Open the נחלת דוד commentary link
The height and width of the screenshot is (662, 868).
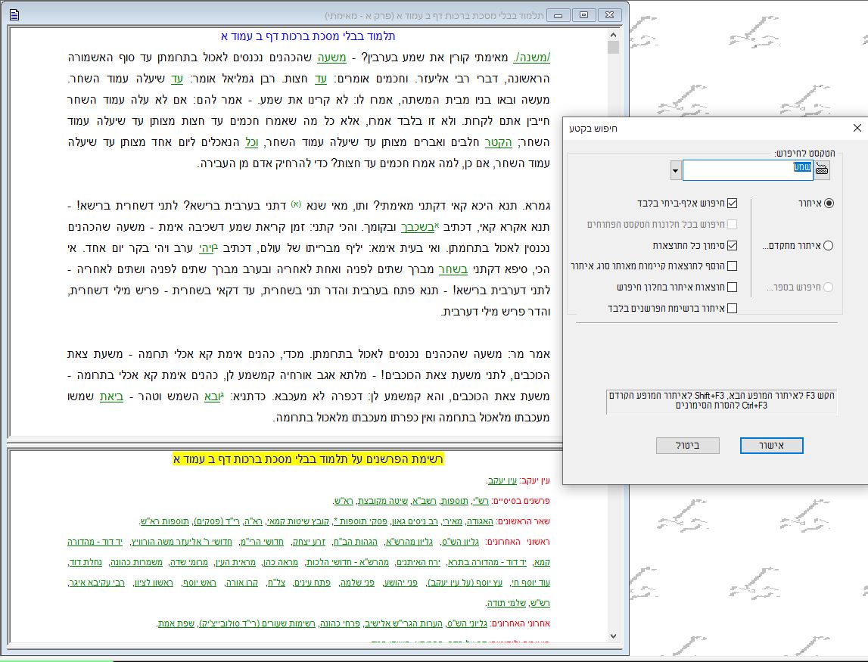coord(86,562)
